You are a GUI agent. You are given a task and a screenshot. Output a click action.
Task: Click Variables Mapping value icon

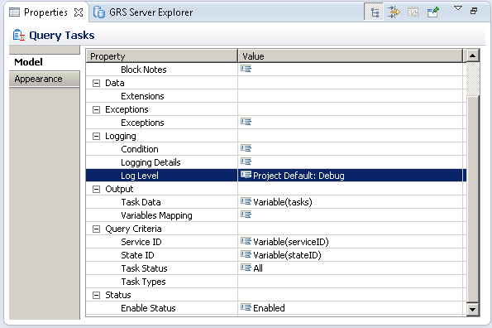tap(246, 215)
